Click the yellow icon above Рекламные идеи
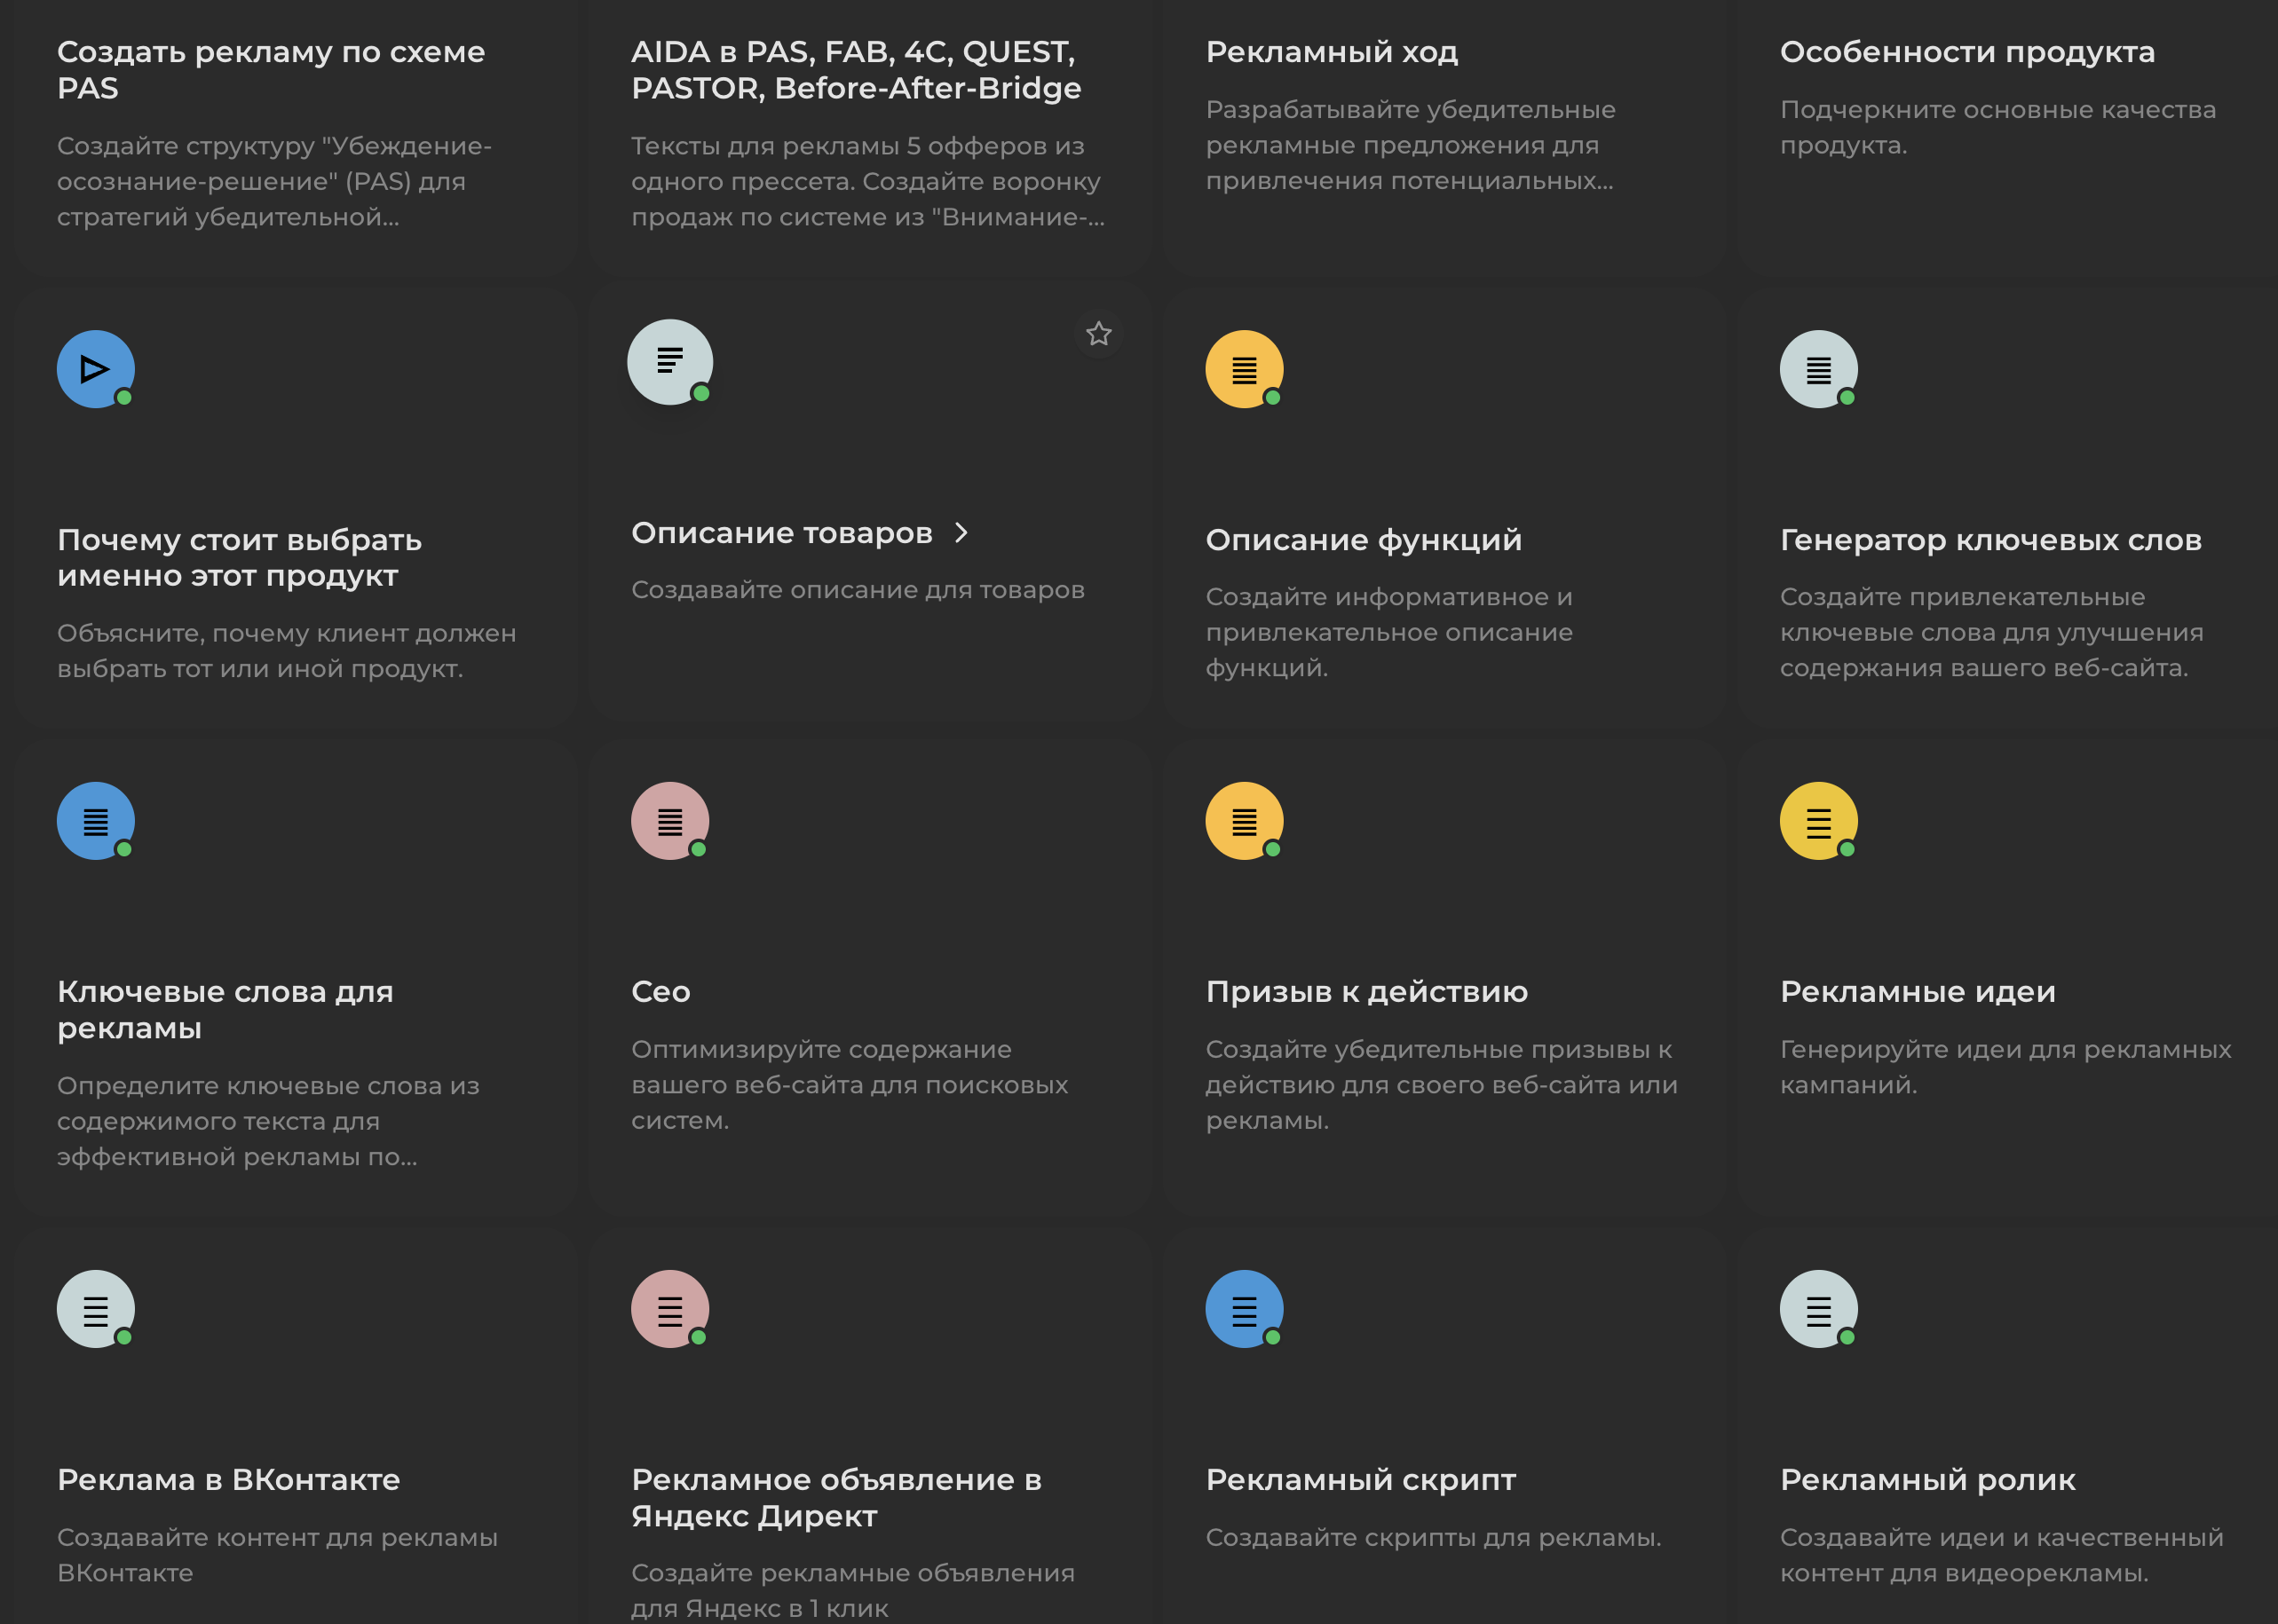 point(1818,821)
